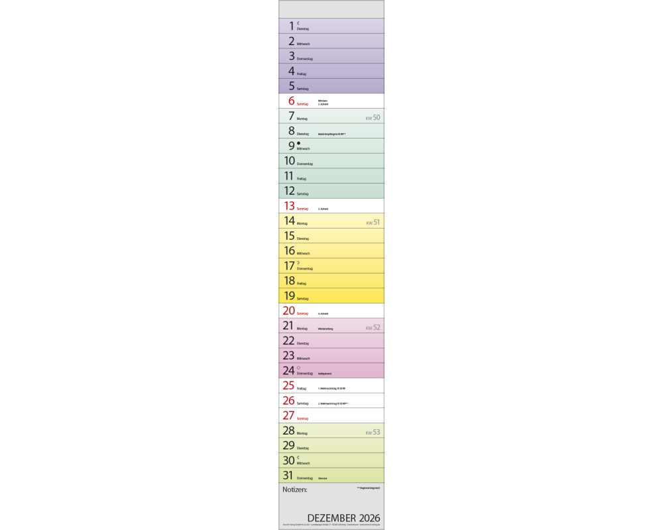Click the DEZEMBER 2026 month title

343,517
